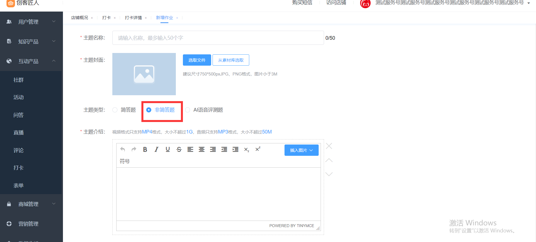Select AI语音评测题 radio button
This screenshot has width=536, height=242.
(x=188, y=110)
